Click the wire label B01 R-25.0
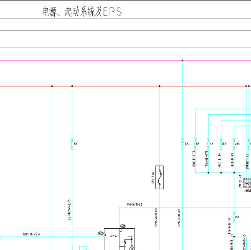This screenshot has height=250, width=251. point(31,234)
